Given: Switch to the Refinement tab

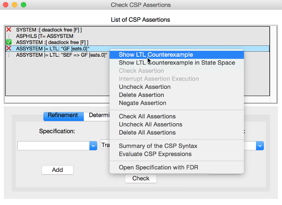Looking at the screenshot, I should pos(63,115).
